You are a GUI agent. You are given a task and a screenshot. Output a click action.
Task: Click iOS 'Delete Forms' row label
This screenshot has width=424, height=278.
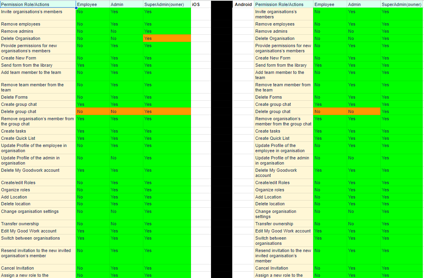(38, 97)
